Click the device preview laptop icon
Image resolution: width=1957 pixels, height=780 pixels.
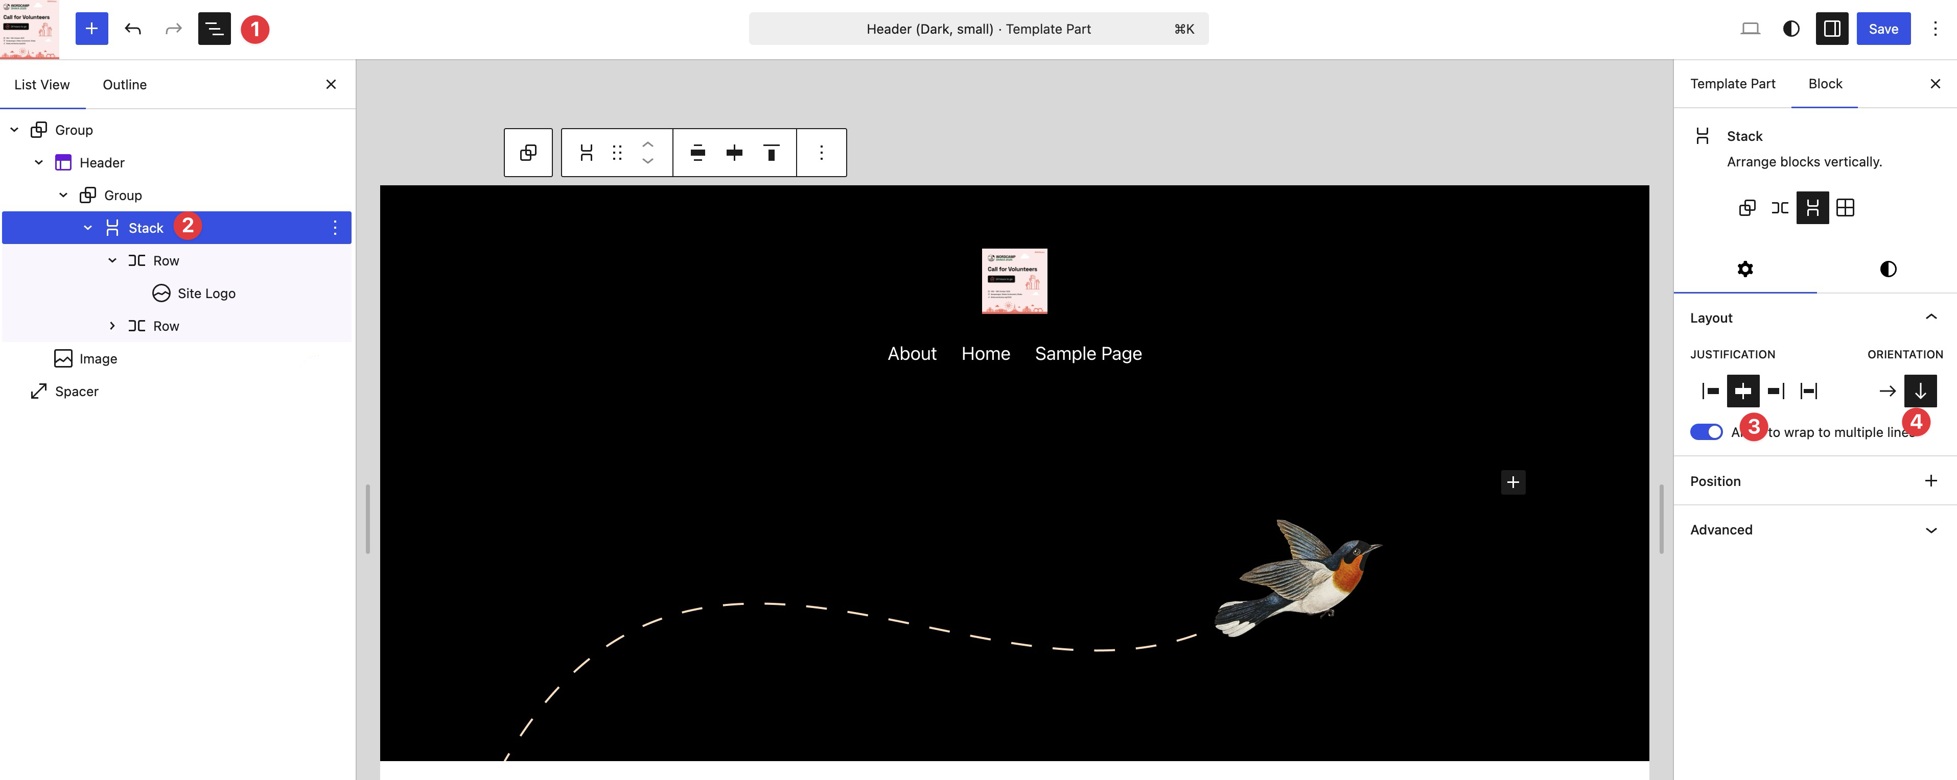(x=1750, y=29)
